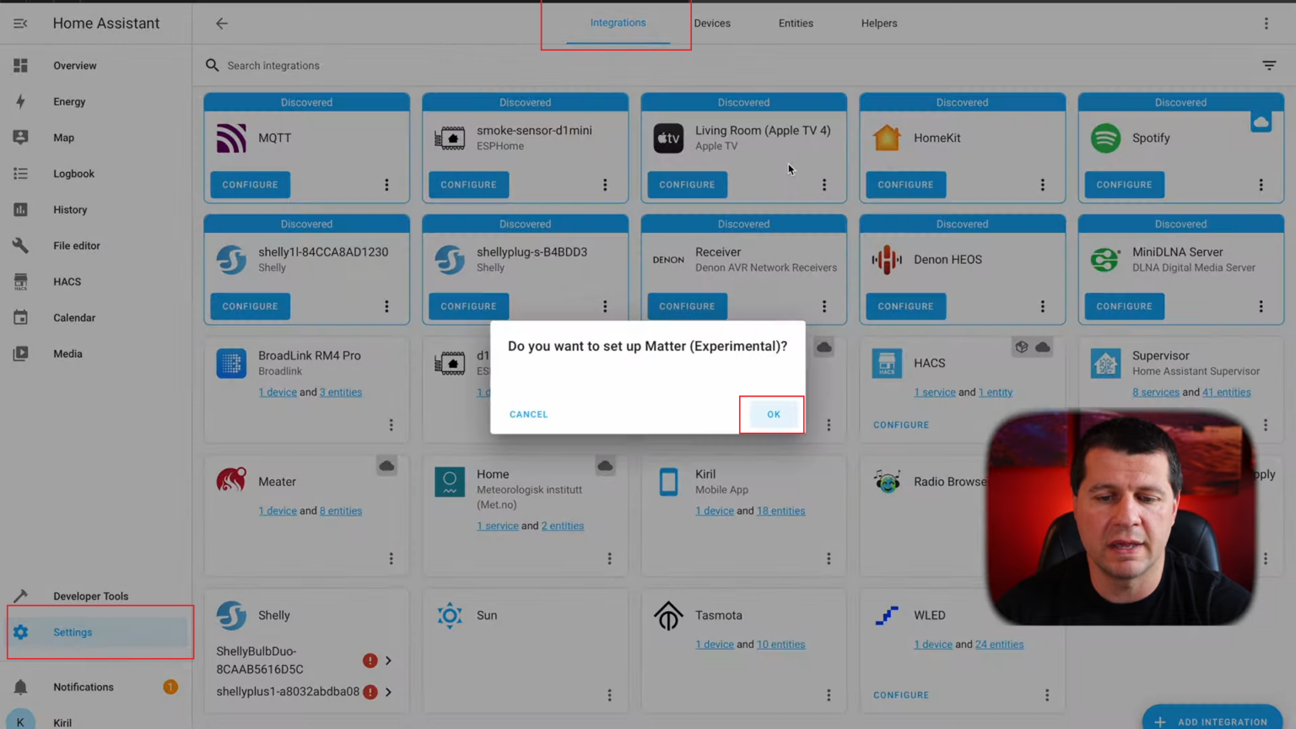Expand the ShellyBulbDuo entry chevron
The image size is (1296, 729).
[x=388, y=661]
